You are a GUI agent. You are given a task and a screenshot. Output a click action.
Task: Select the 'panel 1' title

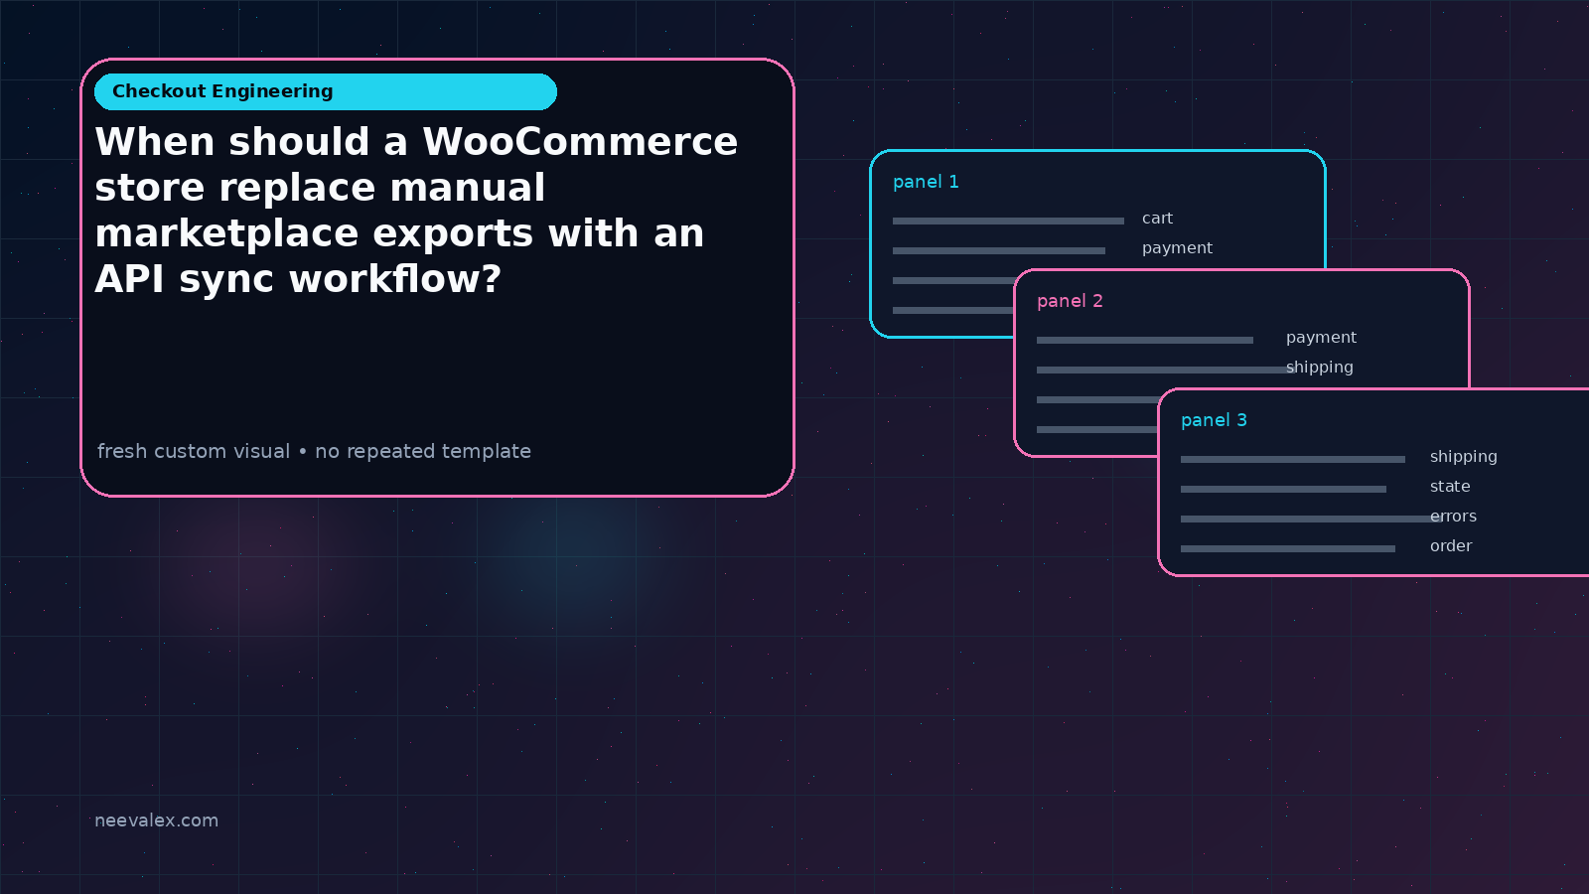point(926,182)
